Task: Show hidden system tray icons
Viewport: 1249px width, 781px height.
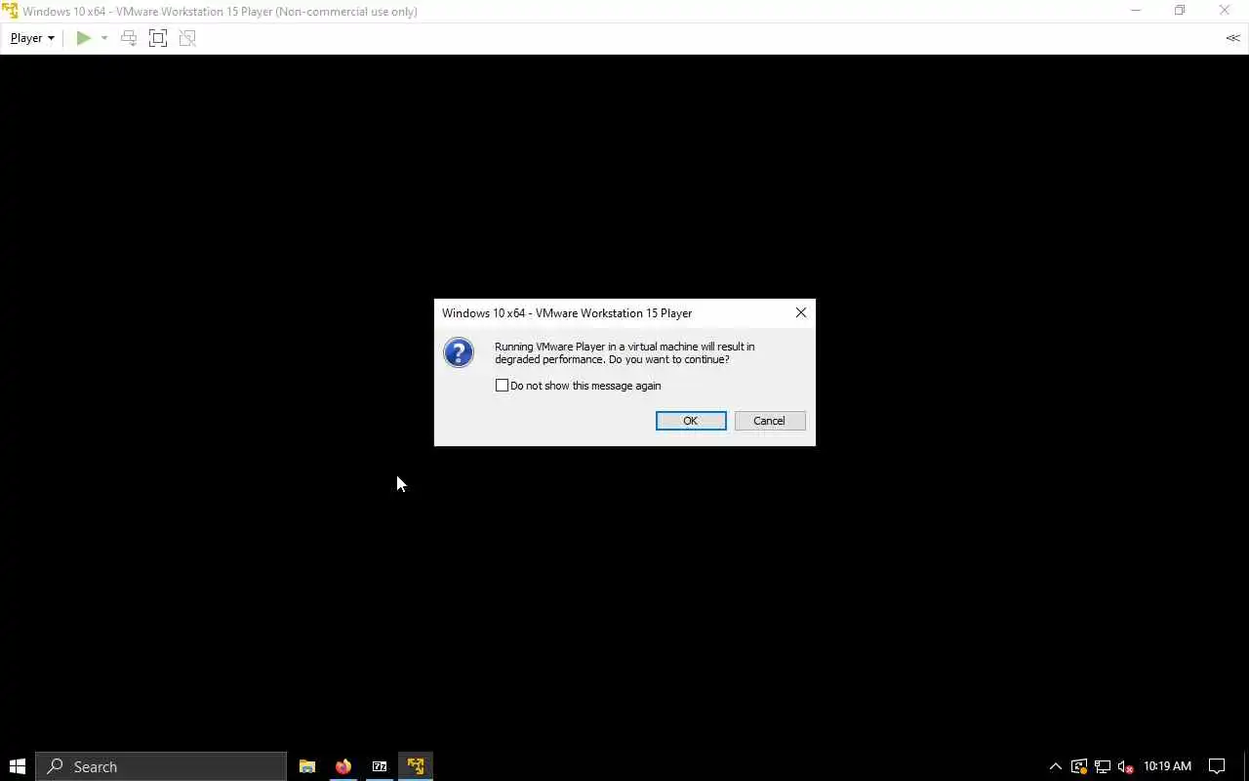Action: tap(1055, 766)
